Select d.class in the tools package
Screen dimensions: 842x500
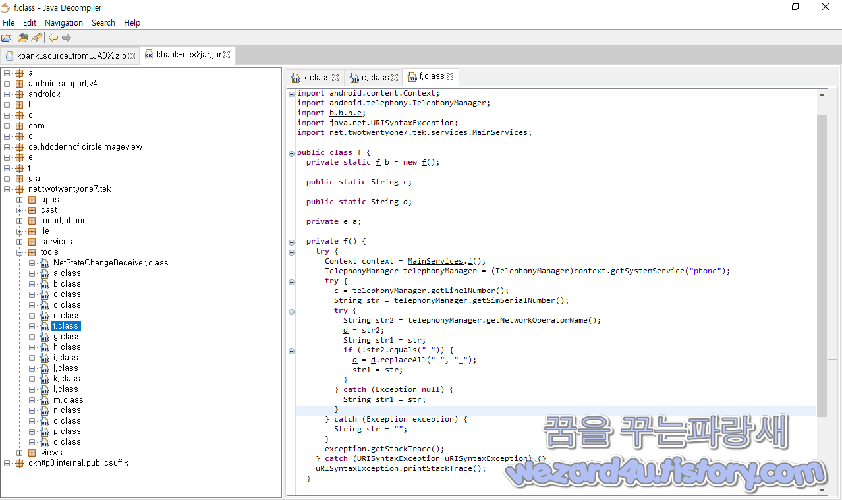(x=67, y=305)
